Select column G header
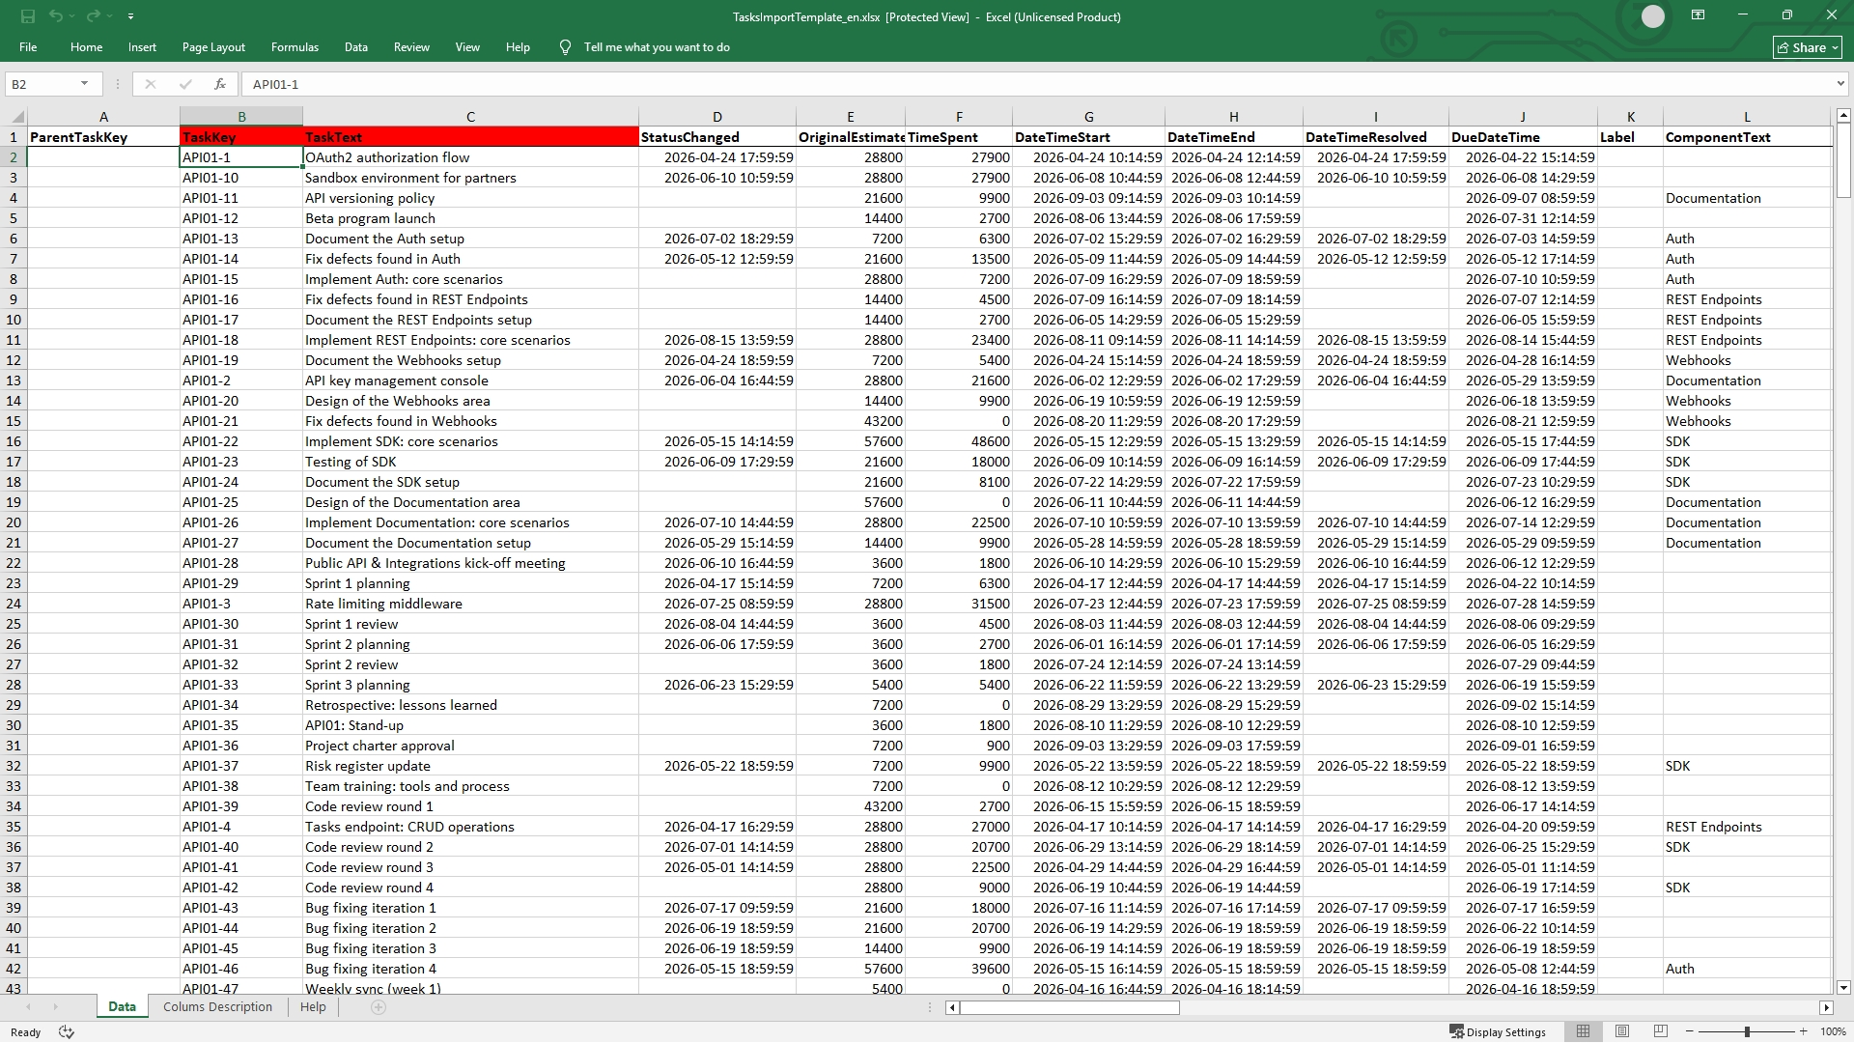Viewport: 1854px width, 1043px height. 1088,117
